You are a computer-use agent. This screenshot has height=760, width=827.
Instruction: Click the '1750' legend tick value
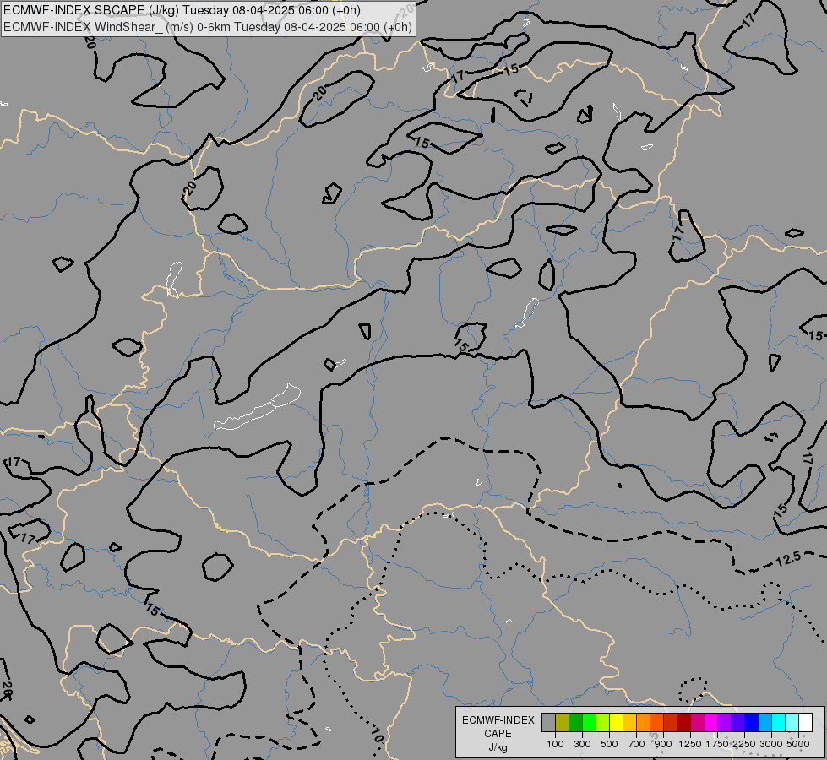(717, 744)
